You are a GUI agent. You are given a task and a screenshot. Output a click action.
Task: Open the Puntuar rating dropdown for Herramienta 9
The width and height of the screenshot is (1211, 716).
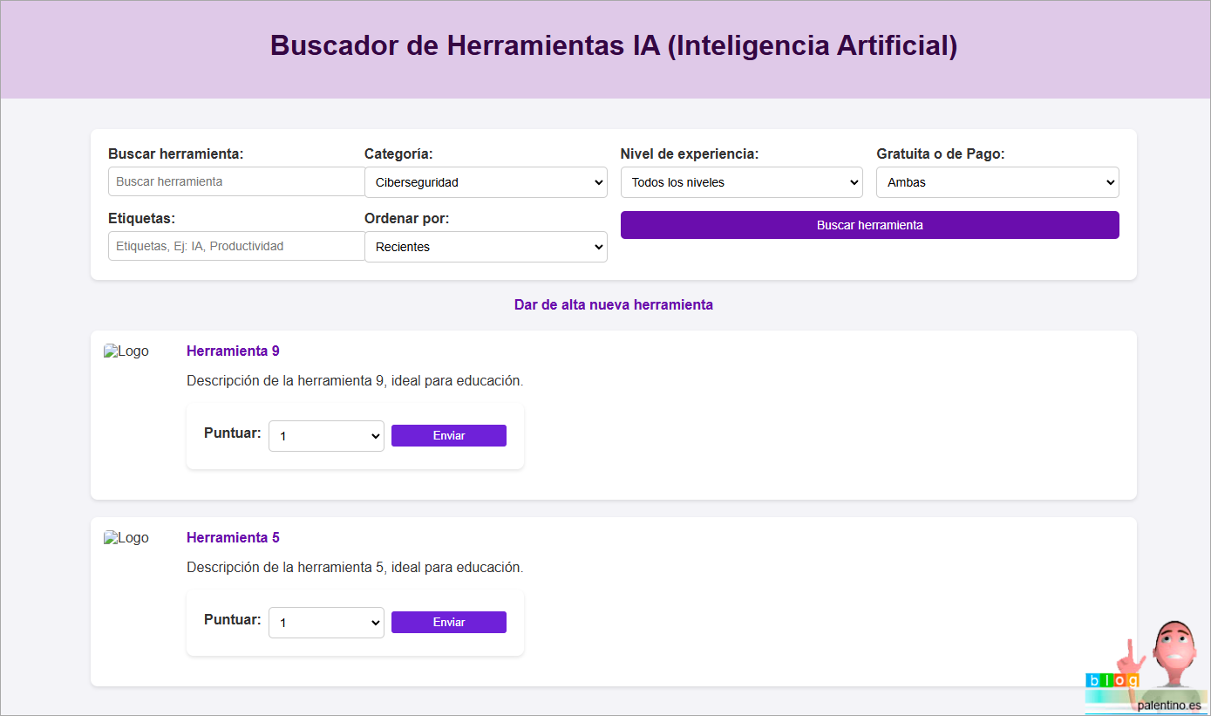coord(326,436)
